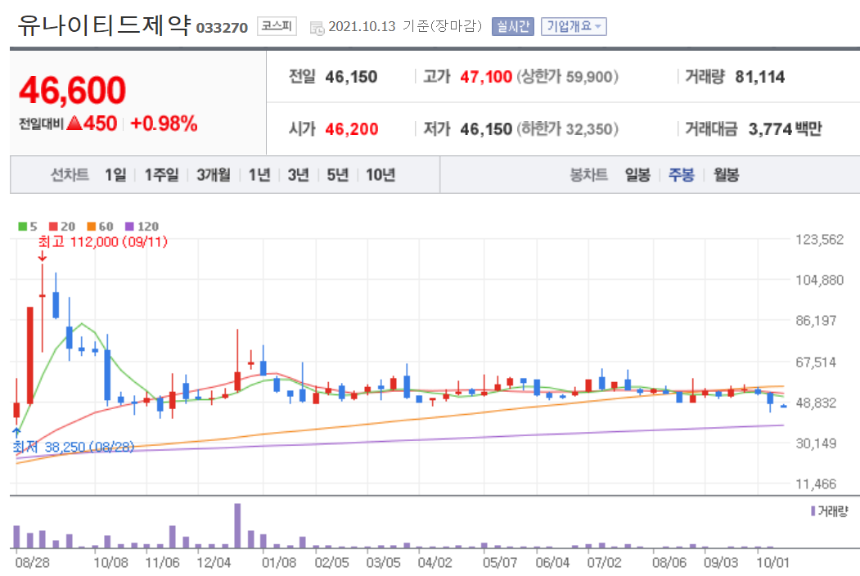
Task: Click the red up triangle beside 450
Action: coord(74,124)
